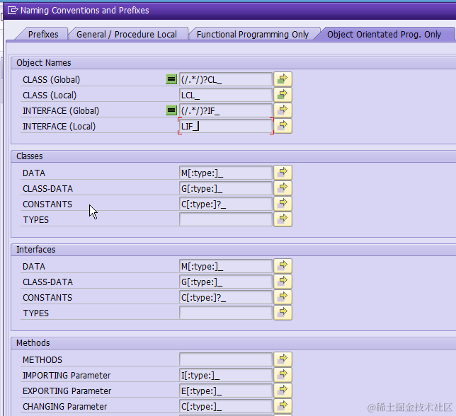Screen dimensions: 456x416
Task: Open multiple selection for INTERFACE (Local)
Action: tap(283, 126)
